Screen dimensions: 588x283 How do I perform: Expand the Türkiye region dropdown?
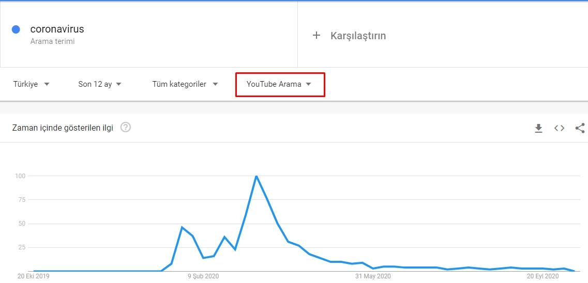point(32,84)
